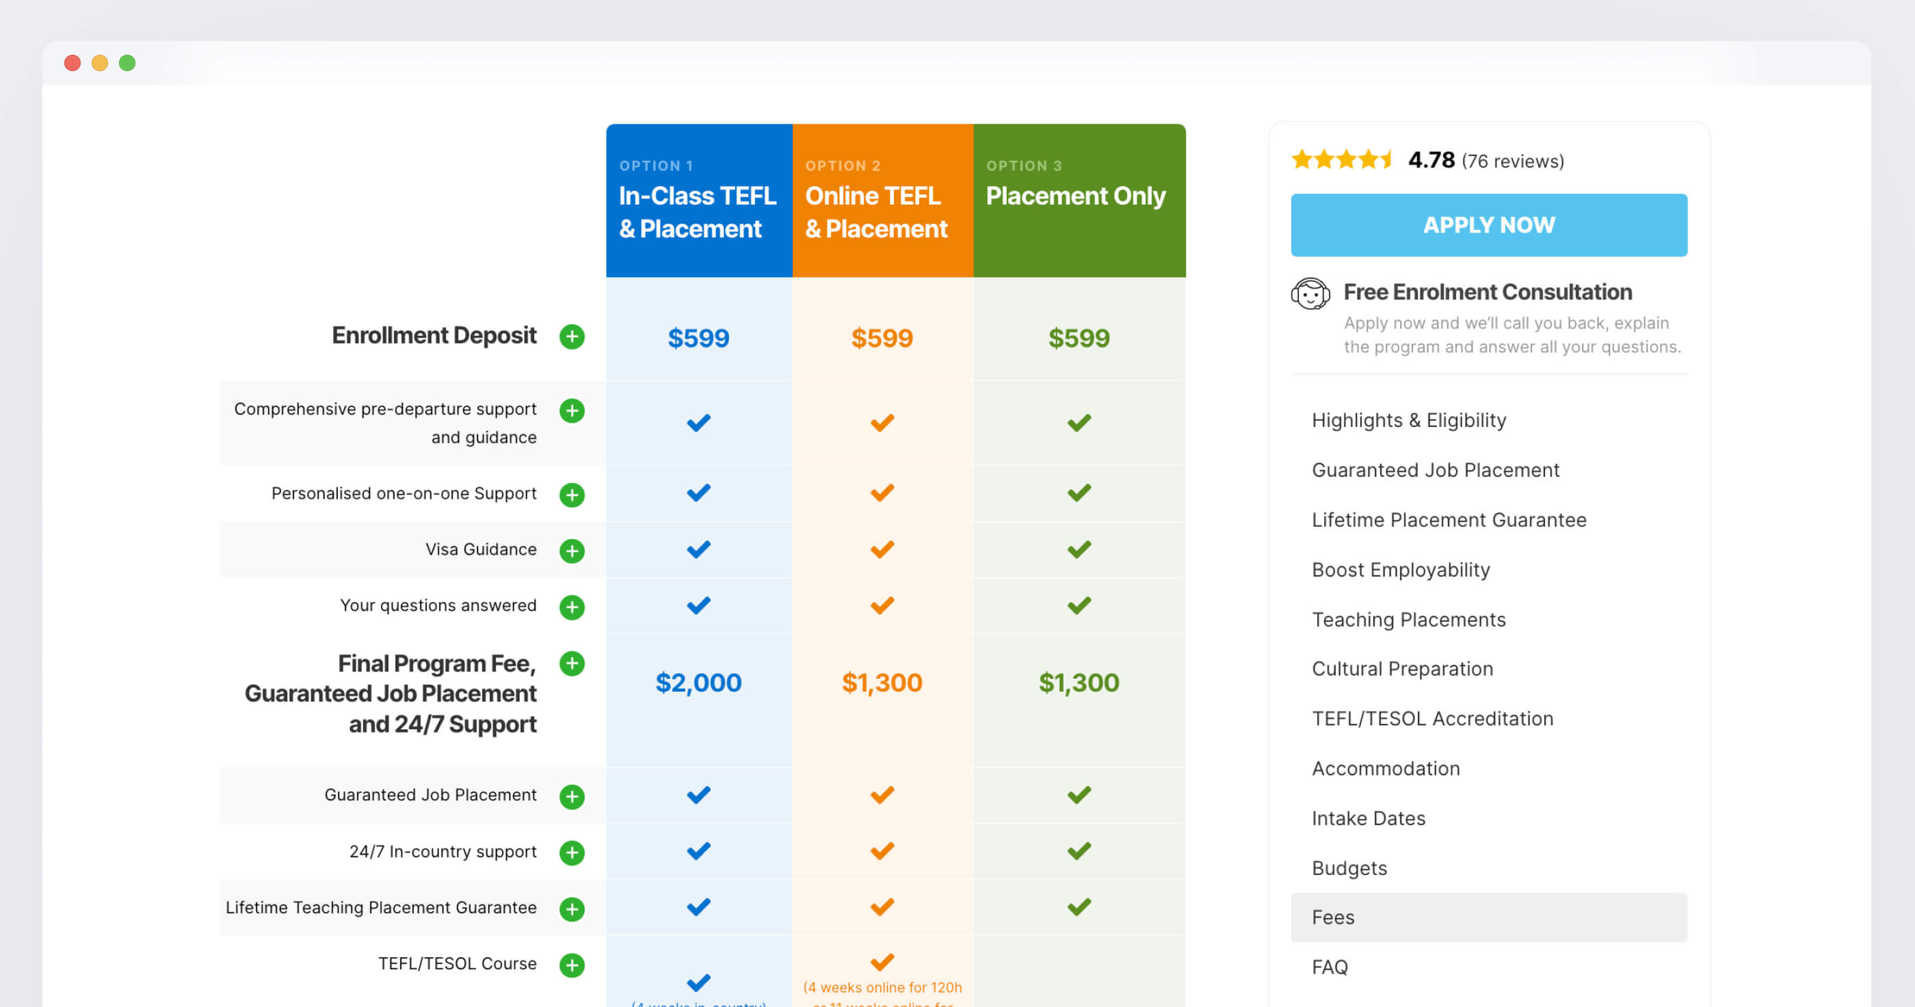Open the FAQ section
Image resolution: width=1915 pixels, height=1007 pixels.
[1329, 967]
